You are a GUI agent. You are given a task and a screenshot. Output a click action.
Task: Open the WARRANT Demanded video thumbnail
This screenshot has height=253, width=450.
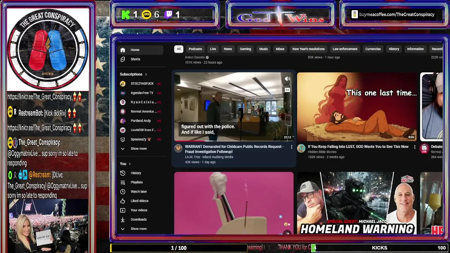(234, 107)
